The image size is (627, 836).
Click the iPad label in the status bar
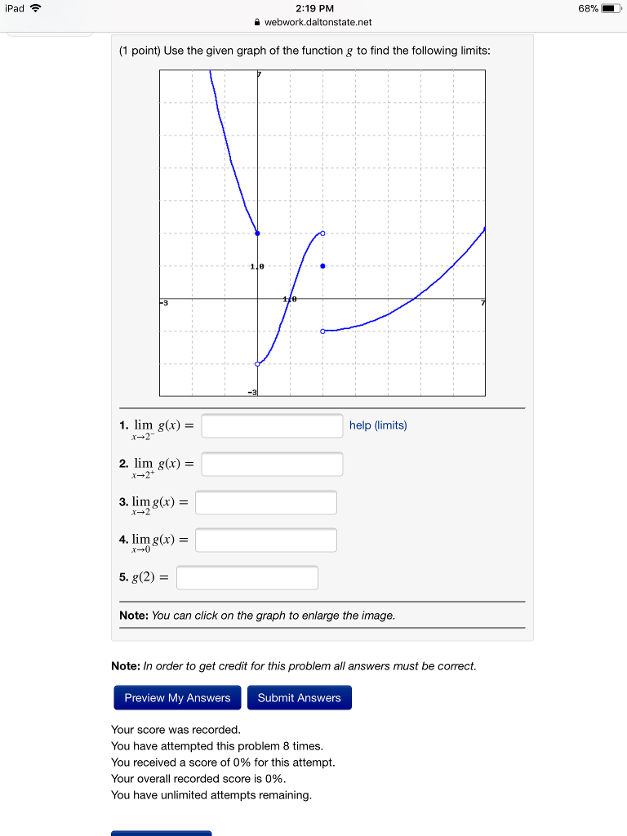coord(14,7)
